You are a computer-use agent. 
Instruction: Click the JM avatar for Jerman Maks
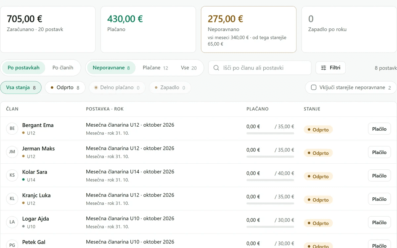click(12, 152)
